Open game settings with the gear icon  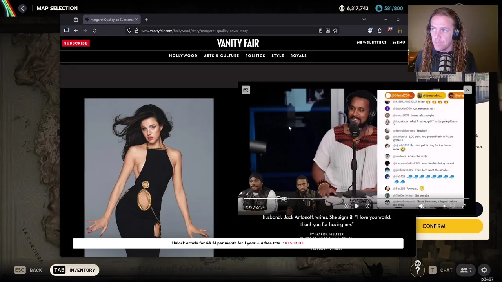coord(484,270)
